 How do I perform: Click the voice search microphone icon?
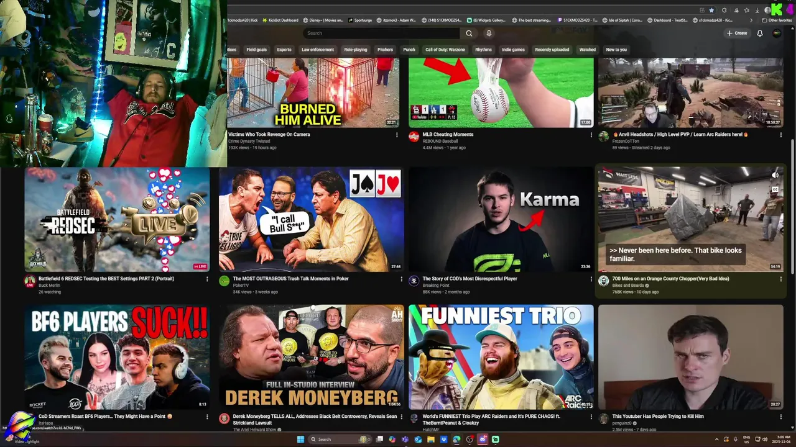click(489, 33)
